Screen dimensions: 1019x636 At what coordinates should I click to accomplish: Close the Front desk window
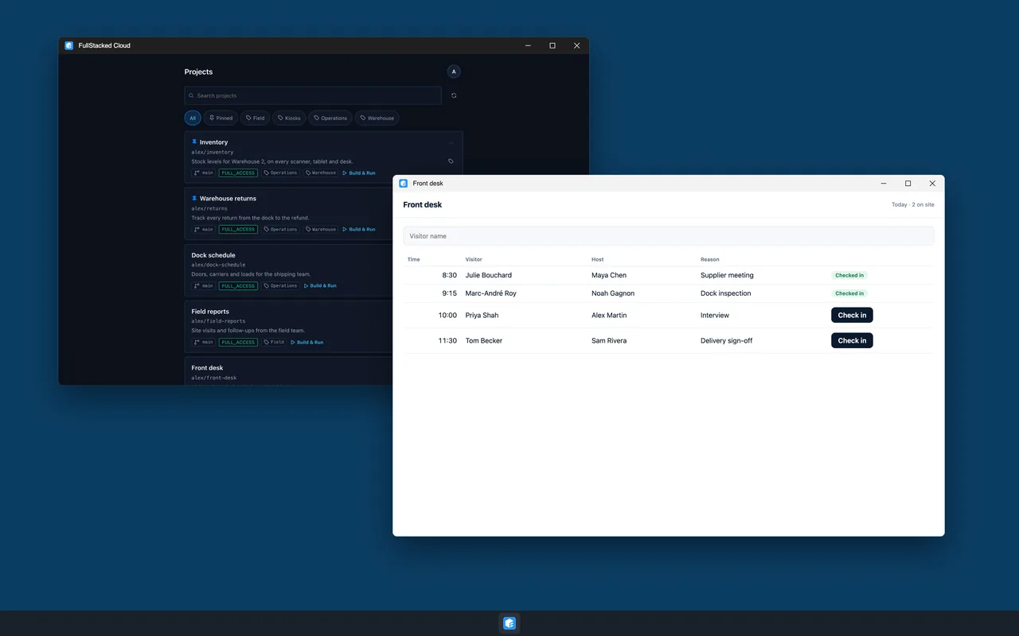932,184
